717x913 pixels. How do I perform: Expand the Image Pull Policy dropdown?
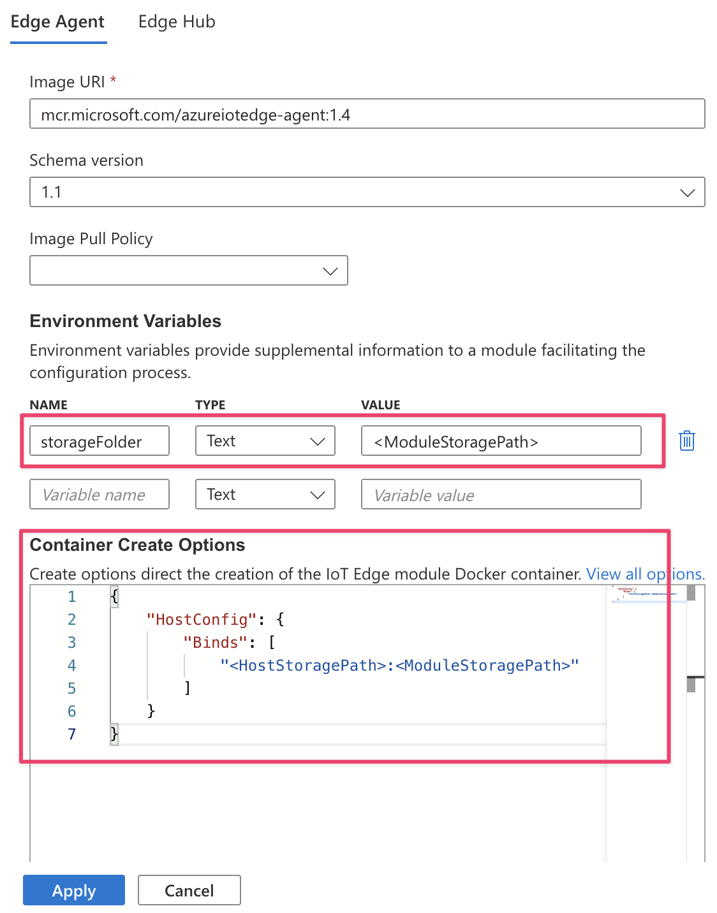[x=188, y=270]
